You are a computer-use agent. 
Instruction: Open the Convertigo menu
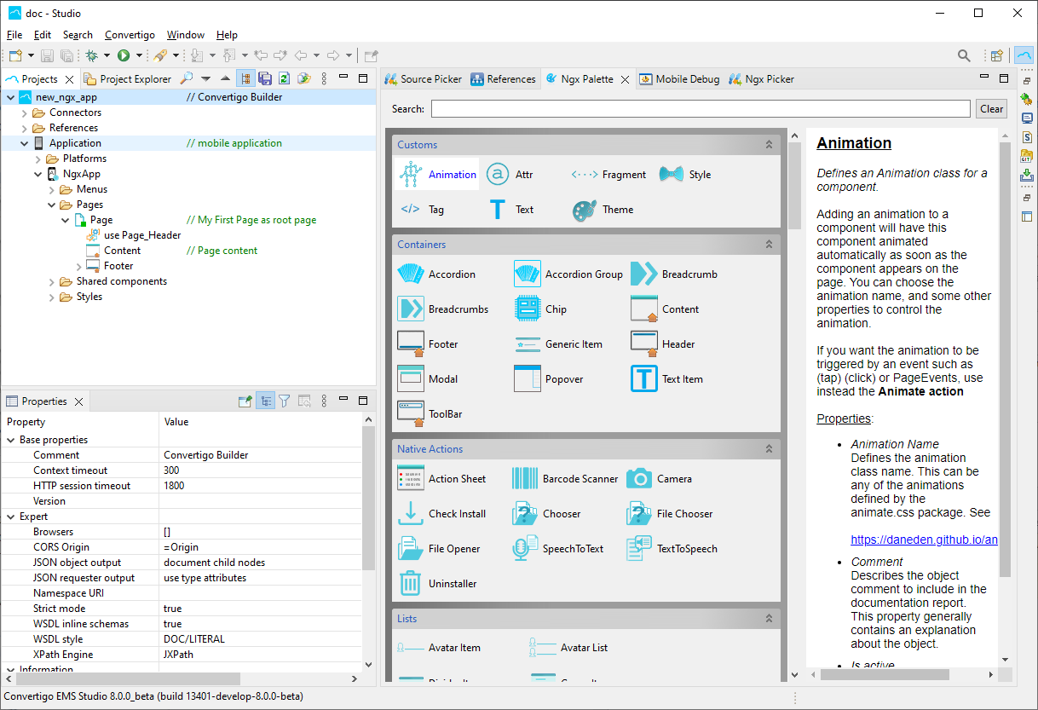pos(130,35)
